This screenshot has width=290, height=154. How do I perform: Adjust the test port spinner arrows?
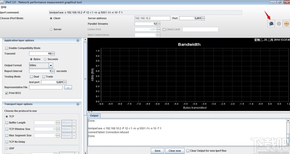(x=65, y=82)
